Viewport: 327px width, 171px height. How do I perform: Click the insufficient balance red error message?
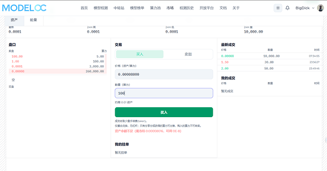coord(148,131)
